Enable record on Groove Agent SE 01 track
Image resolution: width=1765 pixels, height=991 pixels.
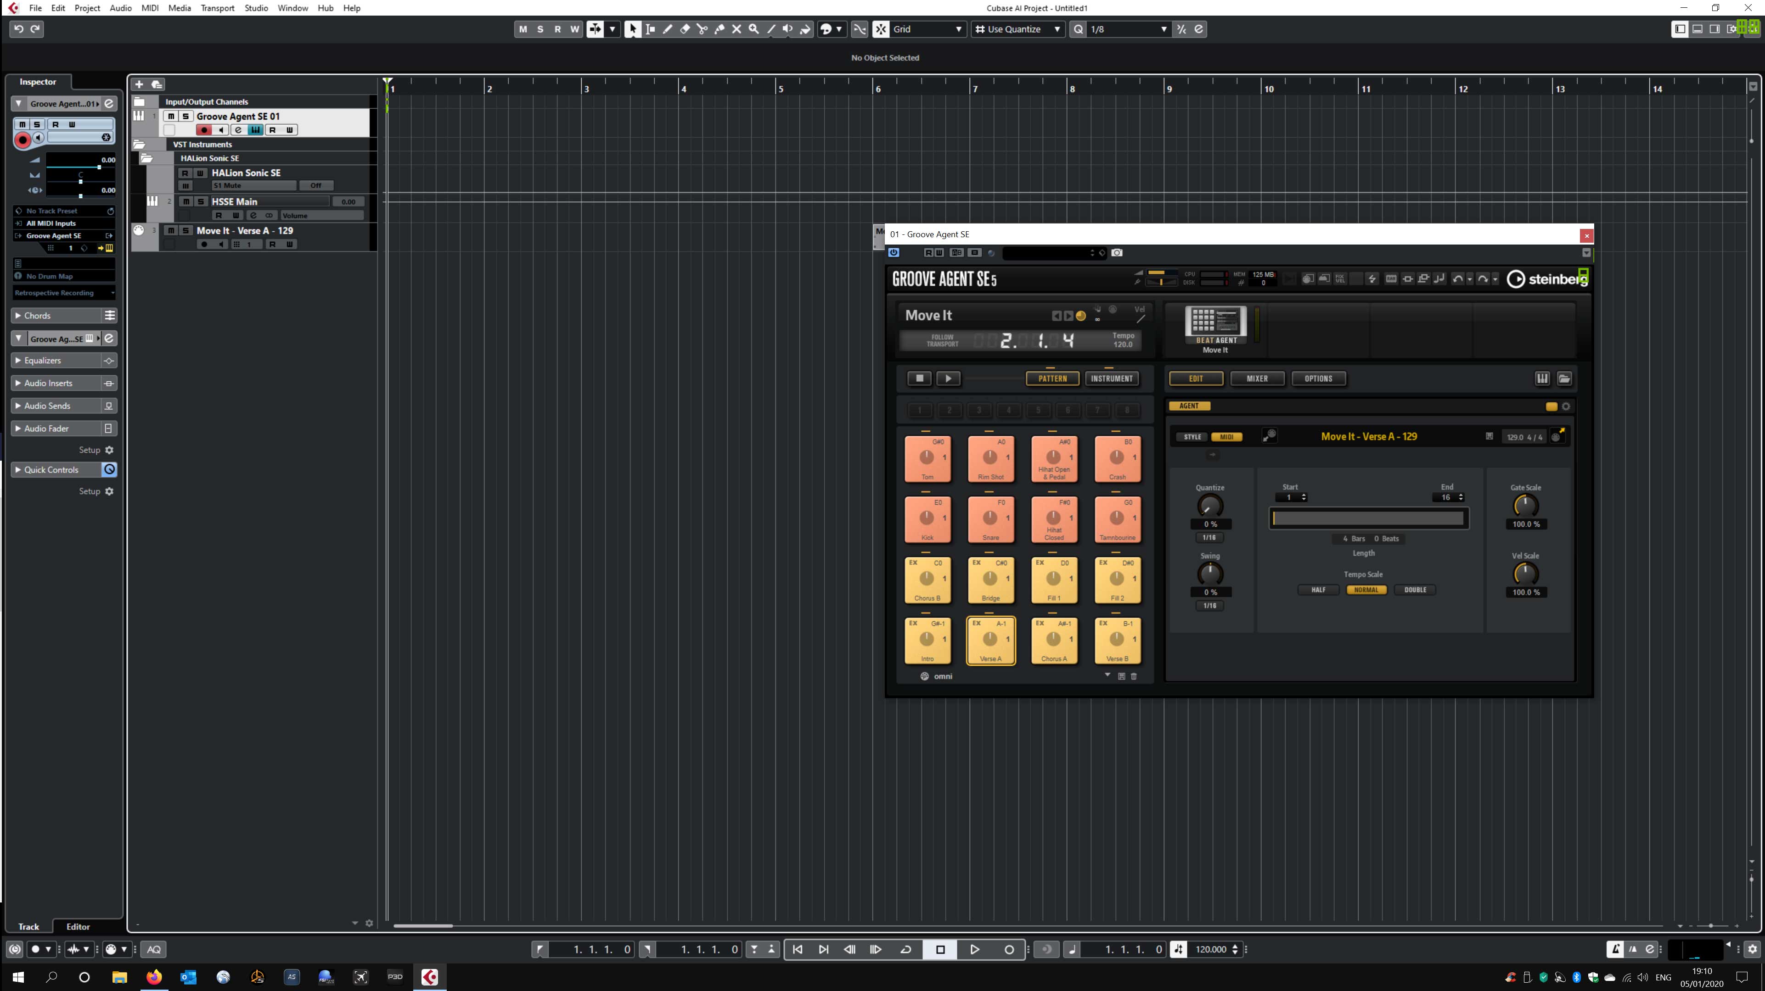click(x=203, y=130)
